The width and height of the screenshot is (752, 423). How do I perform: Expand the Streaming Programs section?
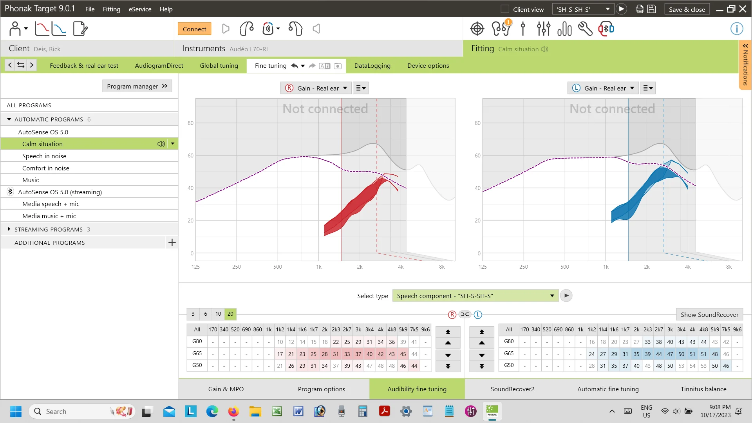click(9, 229)
